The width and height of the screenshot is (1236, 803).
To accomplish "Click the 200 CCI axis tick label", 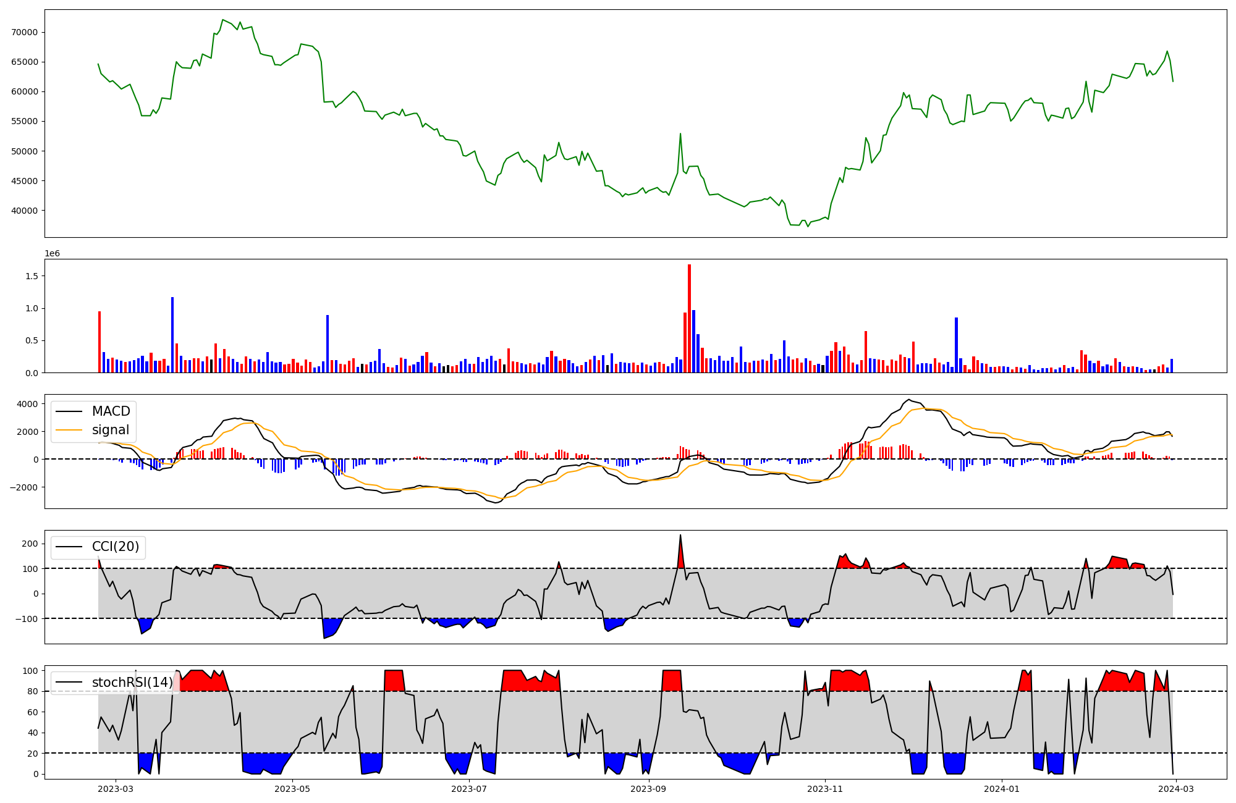I will tap(30, 544).
